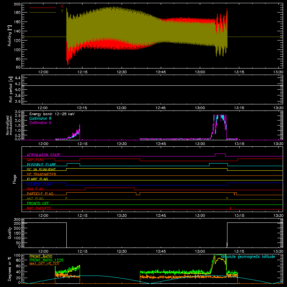This screenshot has height=287, width=287.
Task: Click the SC_TRANSMITTER flag label
Action: pyautogui.click(x=41, y=174)
